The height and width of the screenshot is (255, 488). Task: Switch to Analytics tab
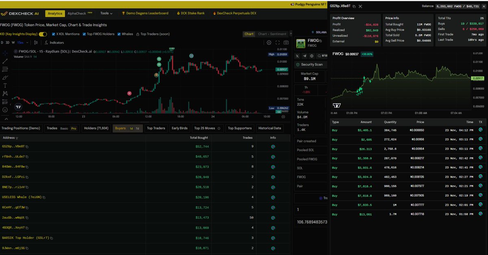pyautogui.click(x=55, y=13)
